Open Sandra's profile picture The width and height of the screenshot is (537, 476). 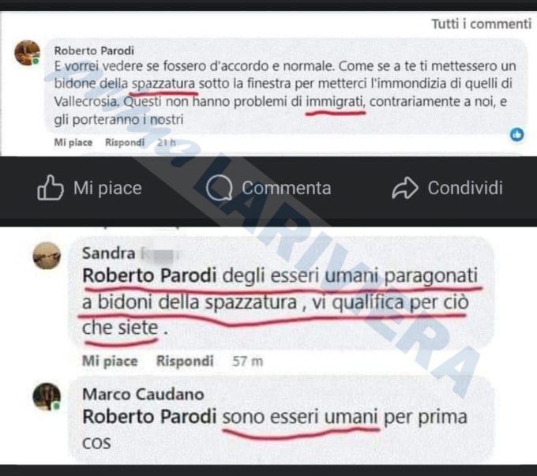point(47,256)
